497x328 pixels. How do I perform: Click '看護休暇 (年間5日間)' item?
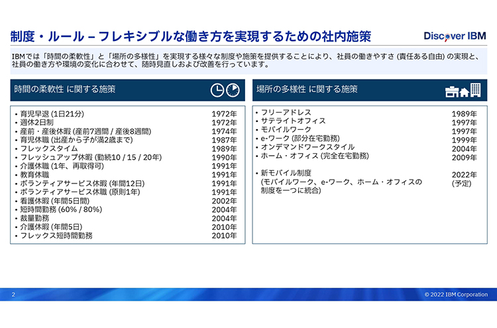(55, 201)
